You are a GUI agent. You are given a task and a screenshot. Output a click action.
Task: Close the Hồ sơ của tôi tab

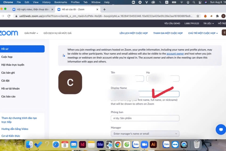(x=97, y=9)
